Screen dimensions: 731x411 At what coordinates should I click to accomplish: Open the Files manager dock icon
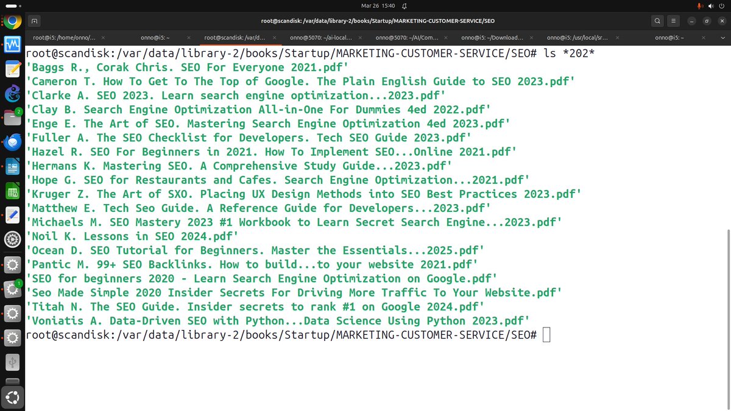coord(12,118)
